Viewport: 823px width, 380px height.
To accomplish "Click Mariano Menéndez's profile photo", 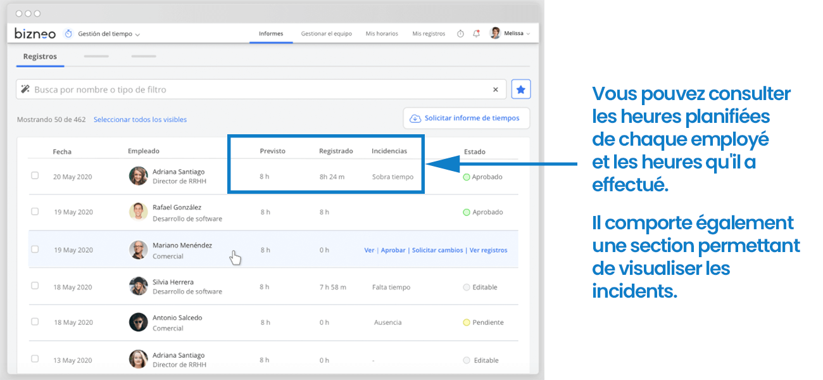I will tap(137, 249).
